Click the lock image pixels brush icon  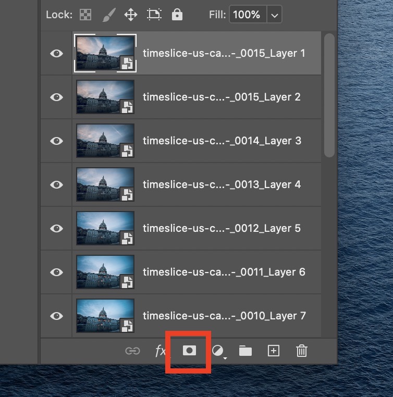(109, 15)
